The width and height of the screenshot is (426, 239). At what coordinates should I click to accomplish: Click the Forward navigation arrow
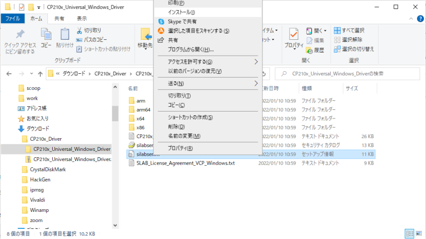point(21,74)
